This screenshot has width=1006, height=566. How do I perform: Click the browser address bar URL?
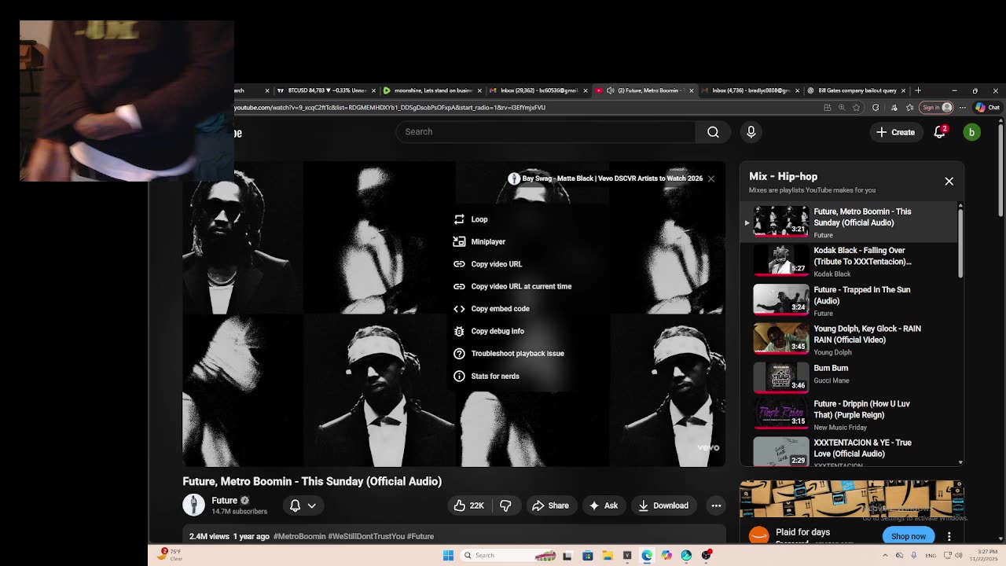[x=390, y=108]
